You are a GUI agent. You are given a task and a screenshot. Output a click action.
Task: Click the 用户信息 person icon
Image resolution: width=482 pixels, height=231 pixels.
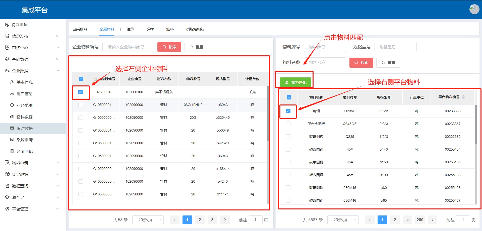(x=12, y=93)
